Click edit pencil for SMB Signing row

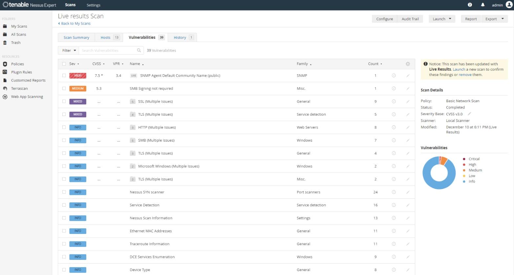click(408, 88)
